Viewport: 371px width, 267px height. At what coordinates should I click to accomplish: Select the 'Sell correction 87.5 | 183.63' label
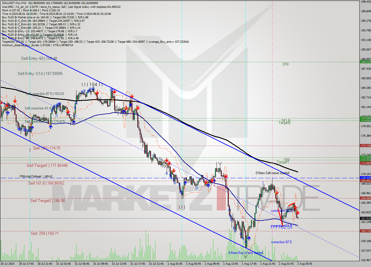click(45, 94)
